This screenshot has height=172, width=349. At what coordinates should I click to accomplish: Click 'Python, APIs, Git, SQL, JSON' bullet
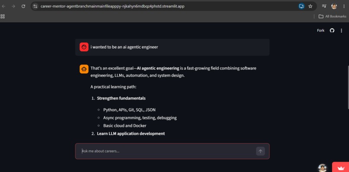click(x=129, y=110)
